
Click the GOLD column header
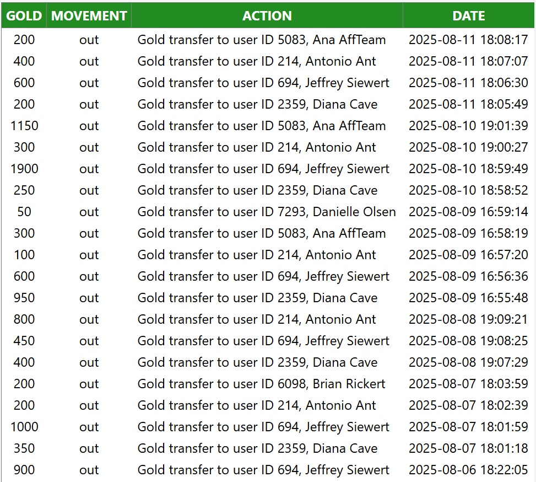coord(24,16)
